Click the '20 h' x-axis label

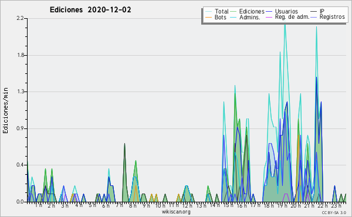point(296,206)
